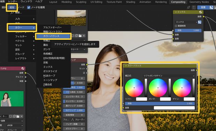
Task: Open the ヘルプ top menu
Action: (x=39, y=1)
